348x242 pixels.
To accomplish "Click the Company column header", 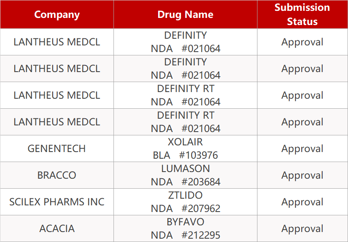I will coord(57,15).
